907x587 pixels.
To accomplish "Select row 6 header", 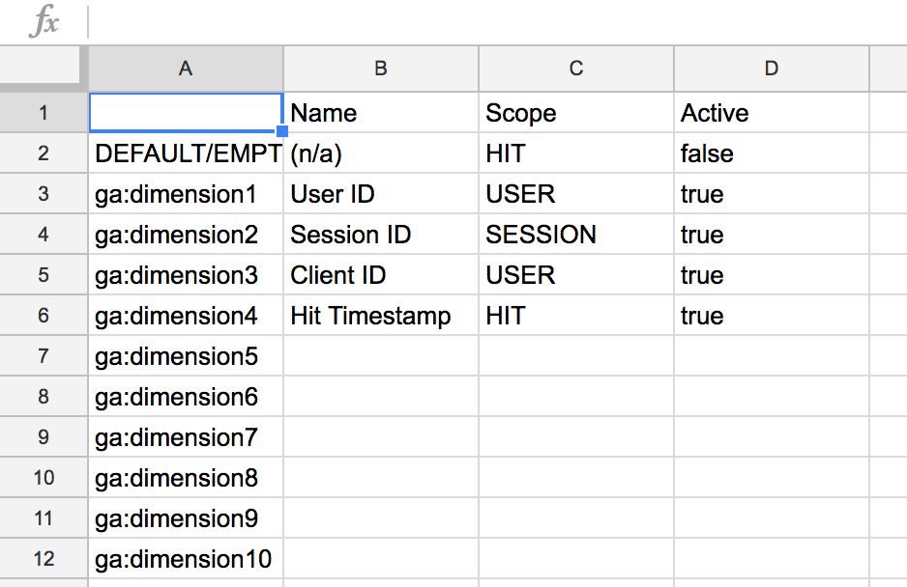I will (x=44, y=316).
